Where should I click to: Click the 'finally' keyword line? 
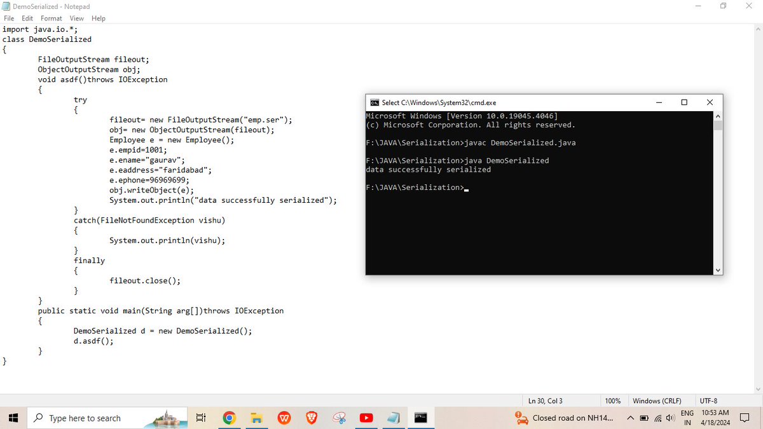pos(90,261)
